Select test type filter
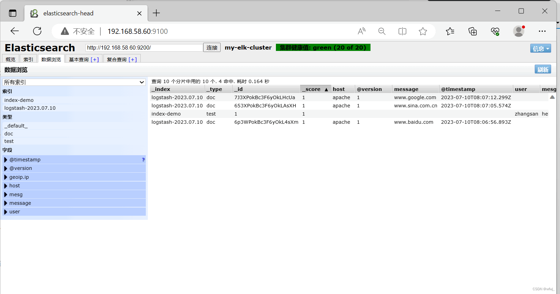Image resolution: width=560 pixels, height=294 pixels. [74, 141]
